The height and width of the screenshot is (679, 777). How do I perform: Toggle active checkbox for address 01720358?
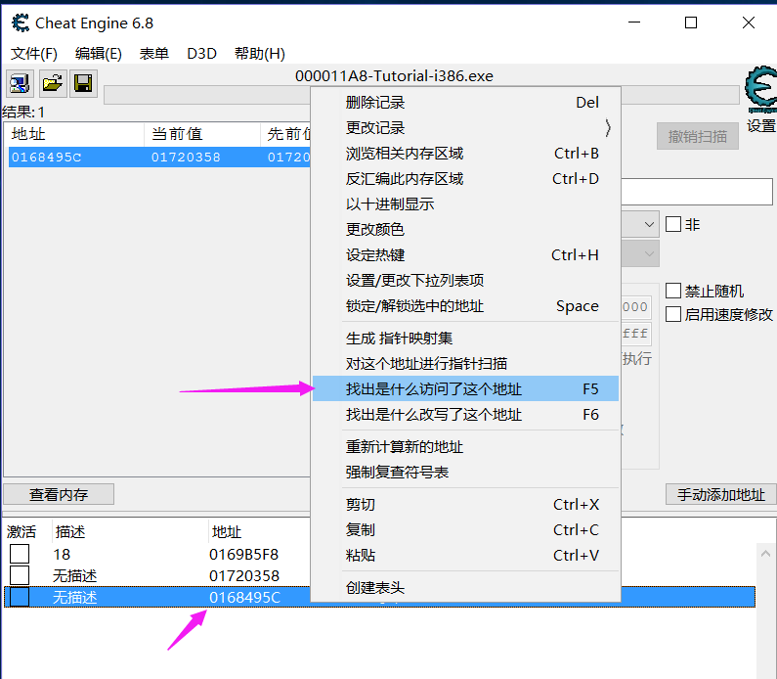coord(20,575)
